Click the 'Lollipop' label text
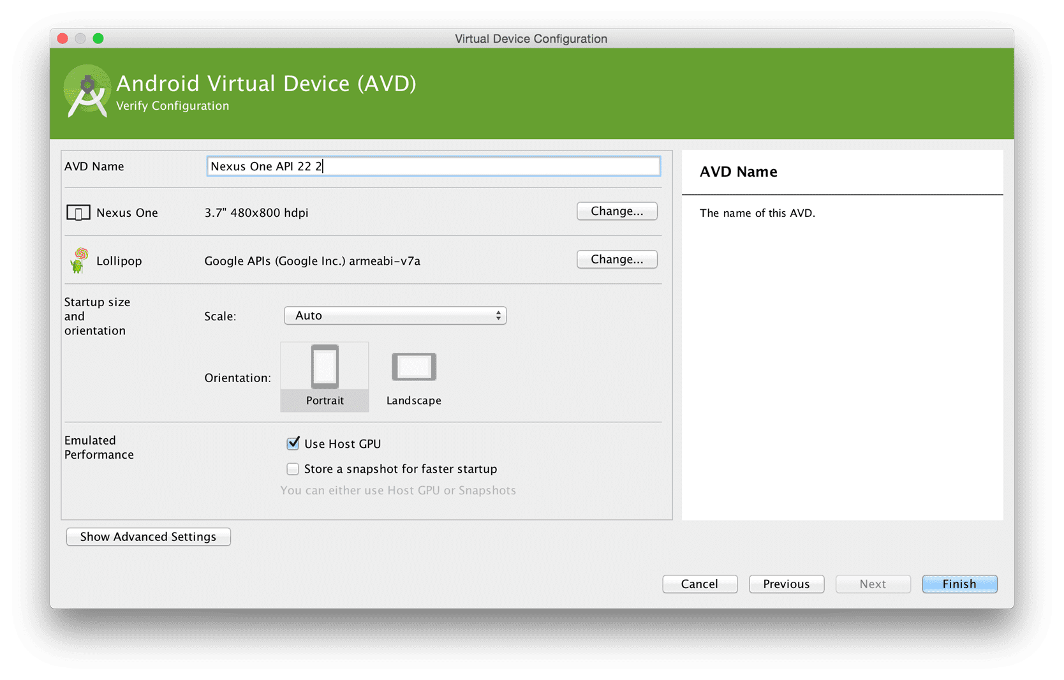Image resolution: width=1064 pixels, height=680 pixels. [119, 261]
